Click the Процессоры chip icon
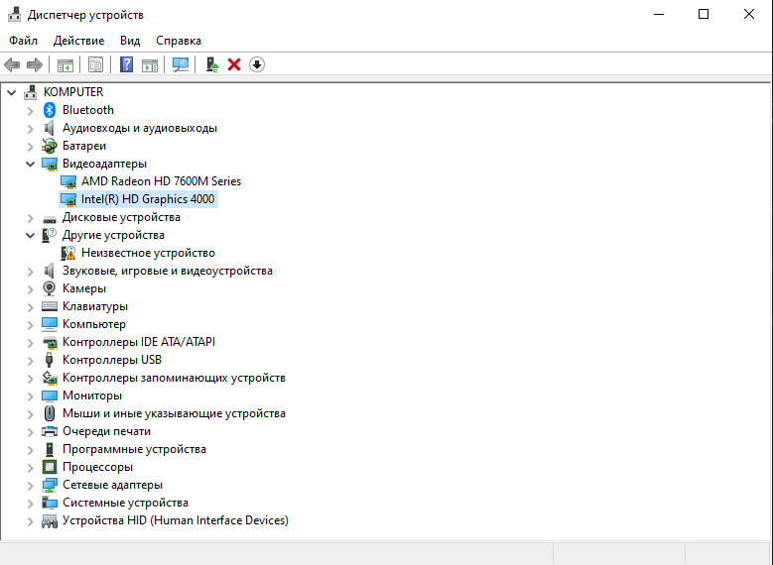The image size is (773, 565). point(50,467)
